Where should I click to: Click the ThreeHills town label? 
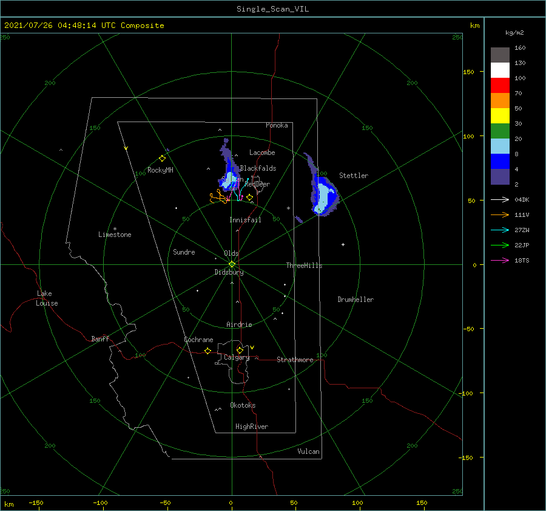click(305, 266)
